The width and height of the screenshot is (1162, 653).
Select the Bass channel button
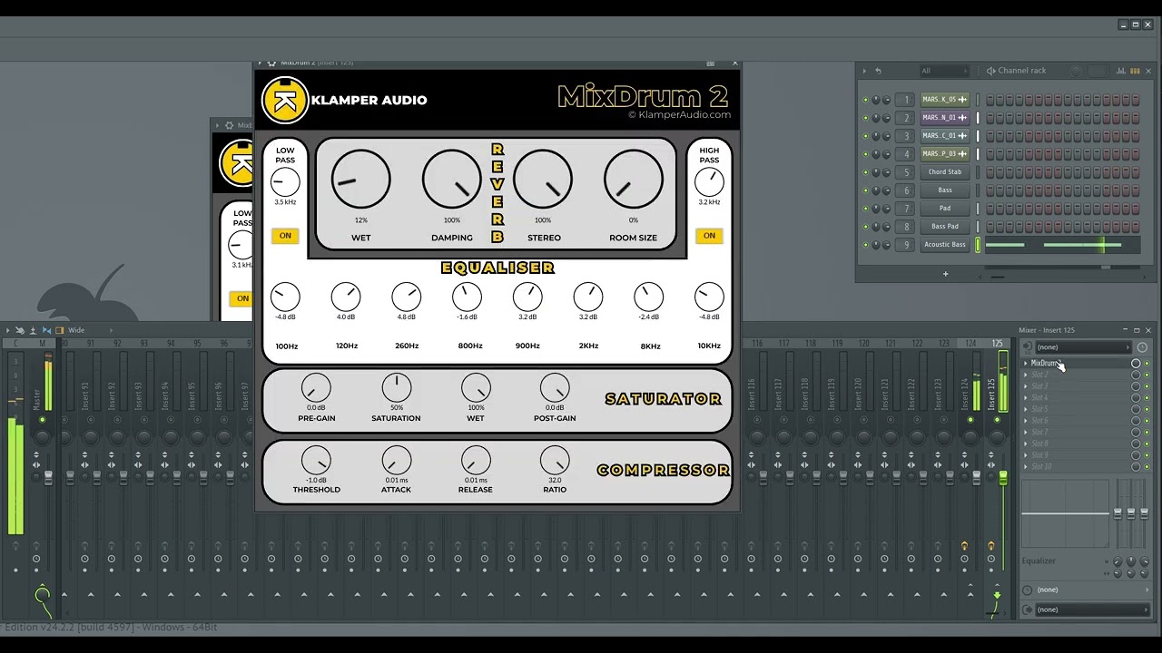click(x=945, y=190)
